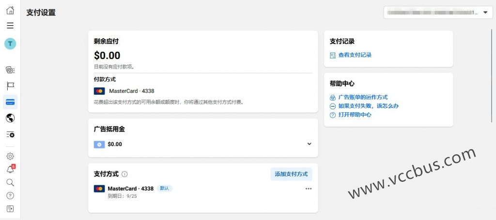
Task: Open the 广告账单的运作方式 help link
Action: click(x=363, y=97)
